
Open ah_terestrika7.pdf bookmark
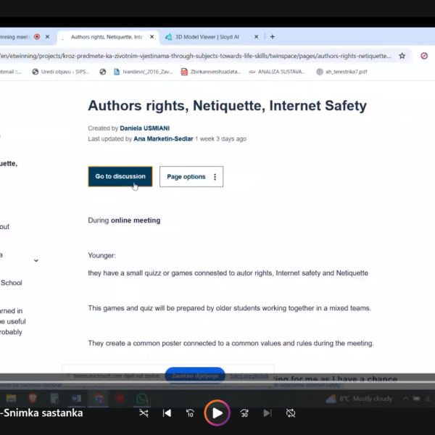(346, 72)
